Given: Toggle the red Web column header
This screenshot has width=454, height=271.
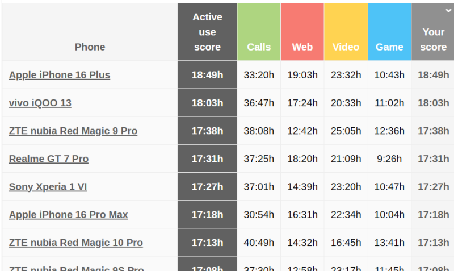Looking at the screenshot, I should (302, 32).
